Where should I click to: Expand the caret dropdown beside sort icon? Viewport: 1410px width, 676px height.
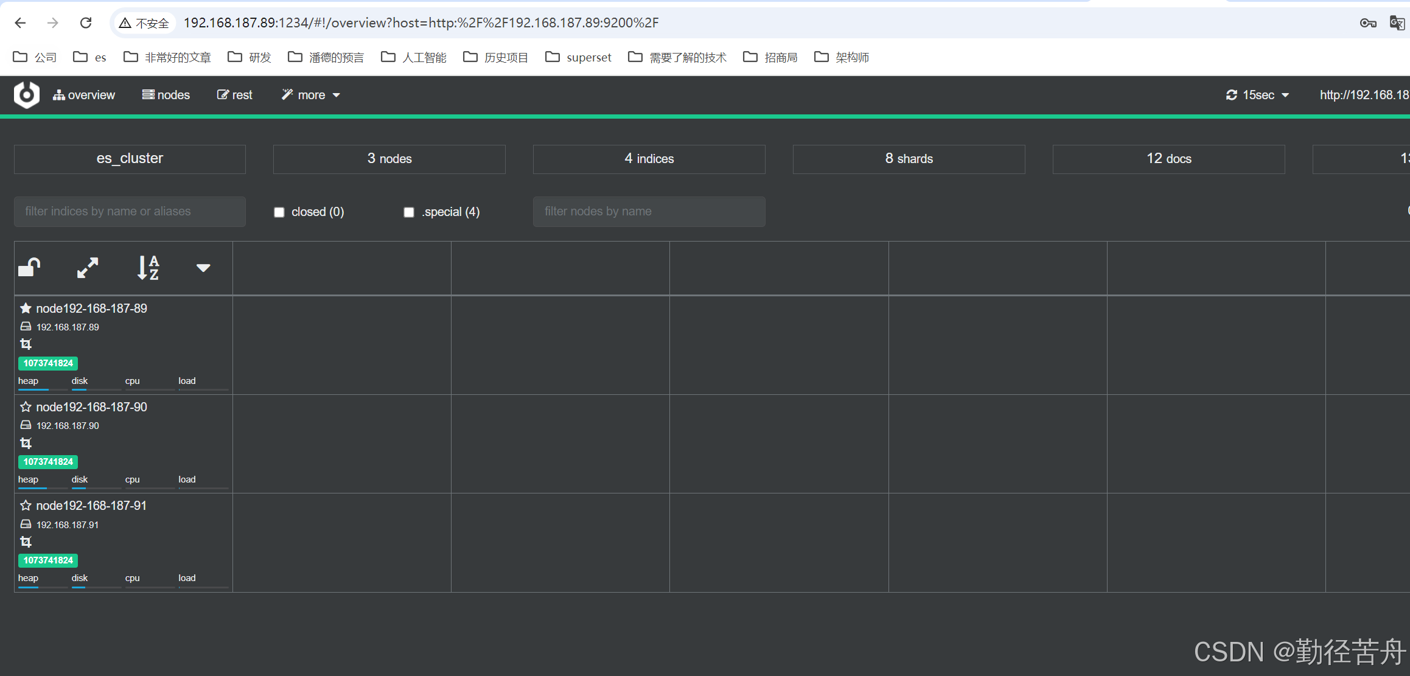click(203, 268)
